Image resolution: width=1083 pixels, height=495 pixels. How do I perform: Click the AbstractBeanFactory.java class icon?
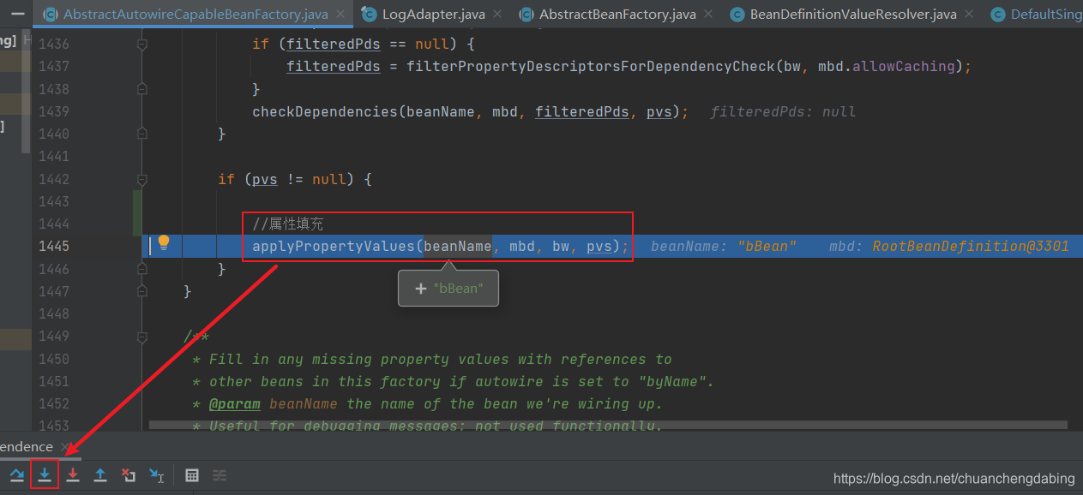[x=526, y=15]
